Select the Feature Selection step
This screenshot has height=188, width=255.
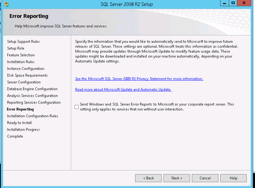click(21, 55)
